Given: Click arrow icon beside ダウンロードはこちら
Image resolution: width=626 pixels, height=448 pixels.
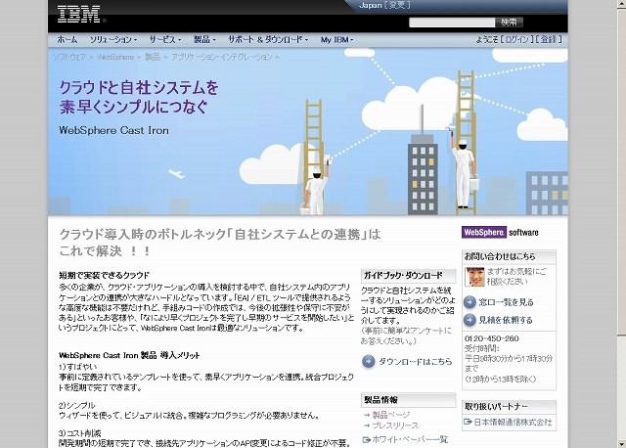Looking at the screenshot, I should pyautogui.click(x=368, y=361).
